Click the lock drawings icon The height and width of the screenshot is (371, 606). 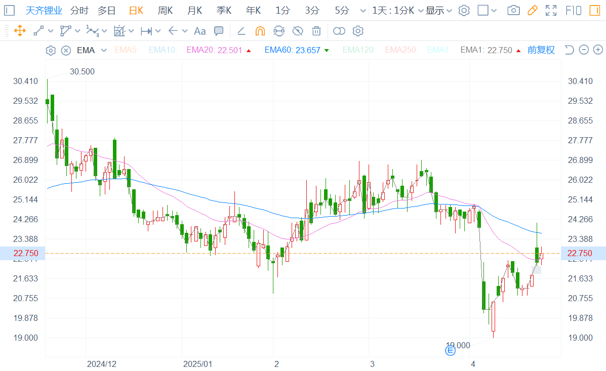click(x=278, y=31)
